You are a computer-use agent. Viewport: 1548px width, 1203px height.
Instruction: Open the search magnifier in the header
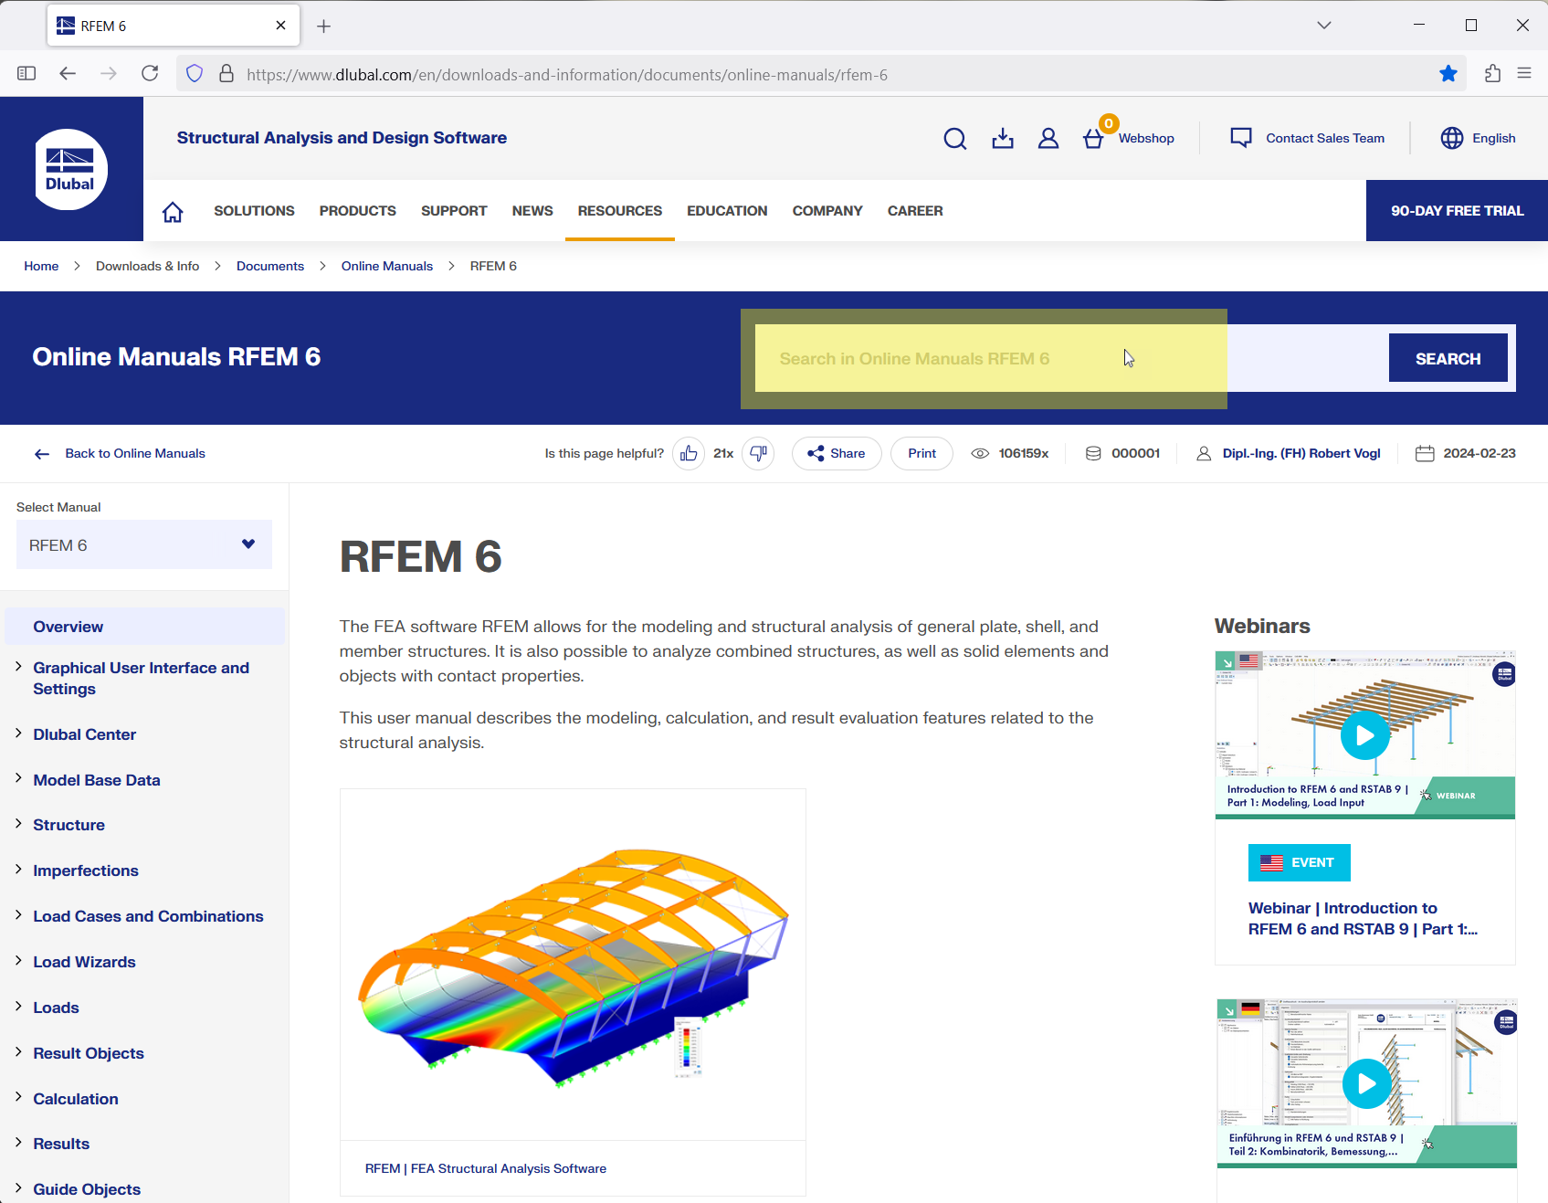coord(955,138)
